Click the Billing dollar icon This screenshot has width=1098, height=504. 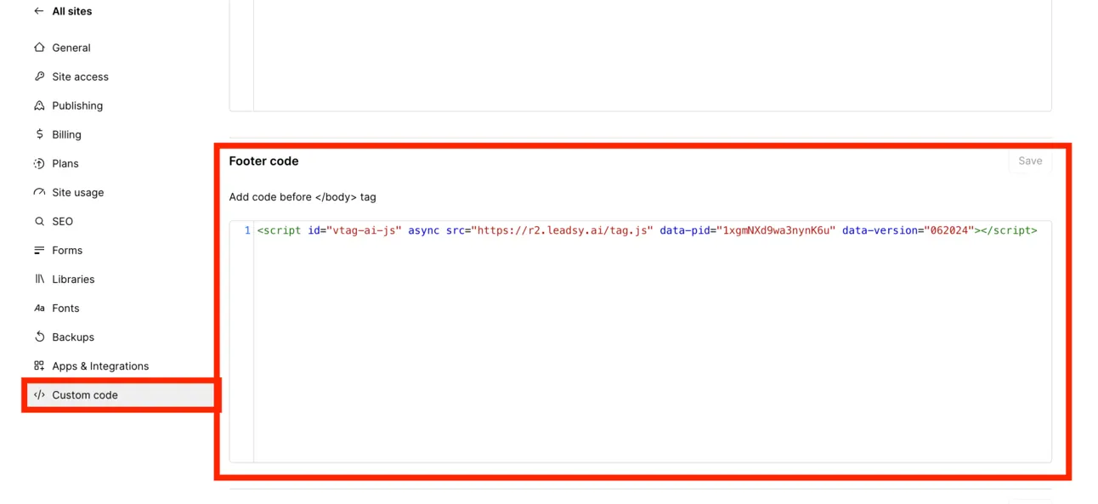39,134
